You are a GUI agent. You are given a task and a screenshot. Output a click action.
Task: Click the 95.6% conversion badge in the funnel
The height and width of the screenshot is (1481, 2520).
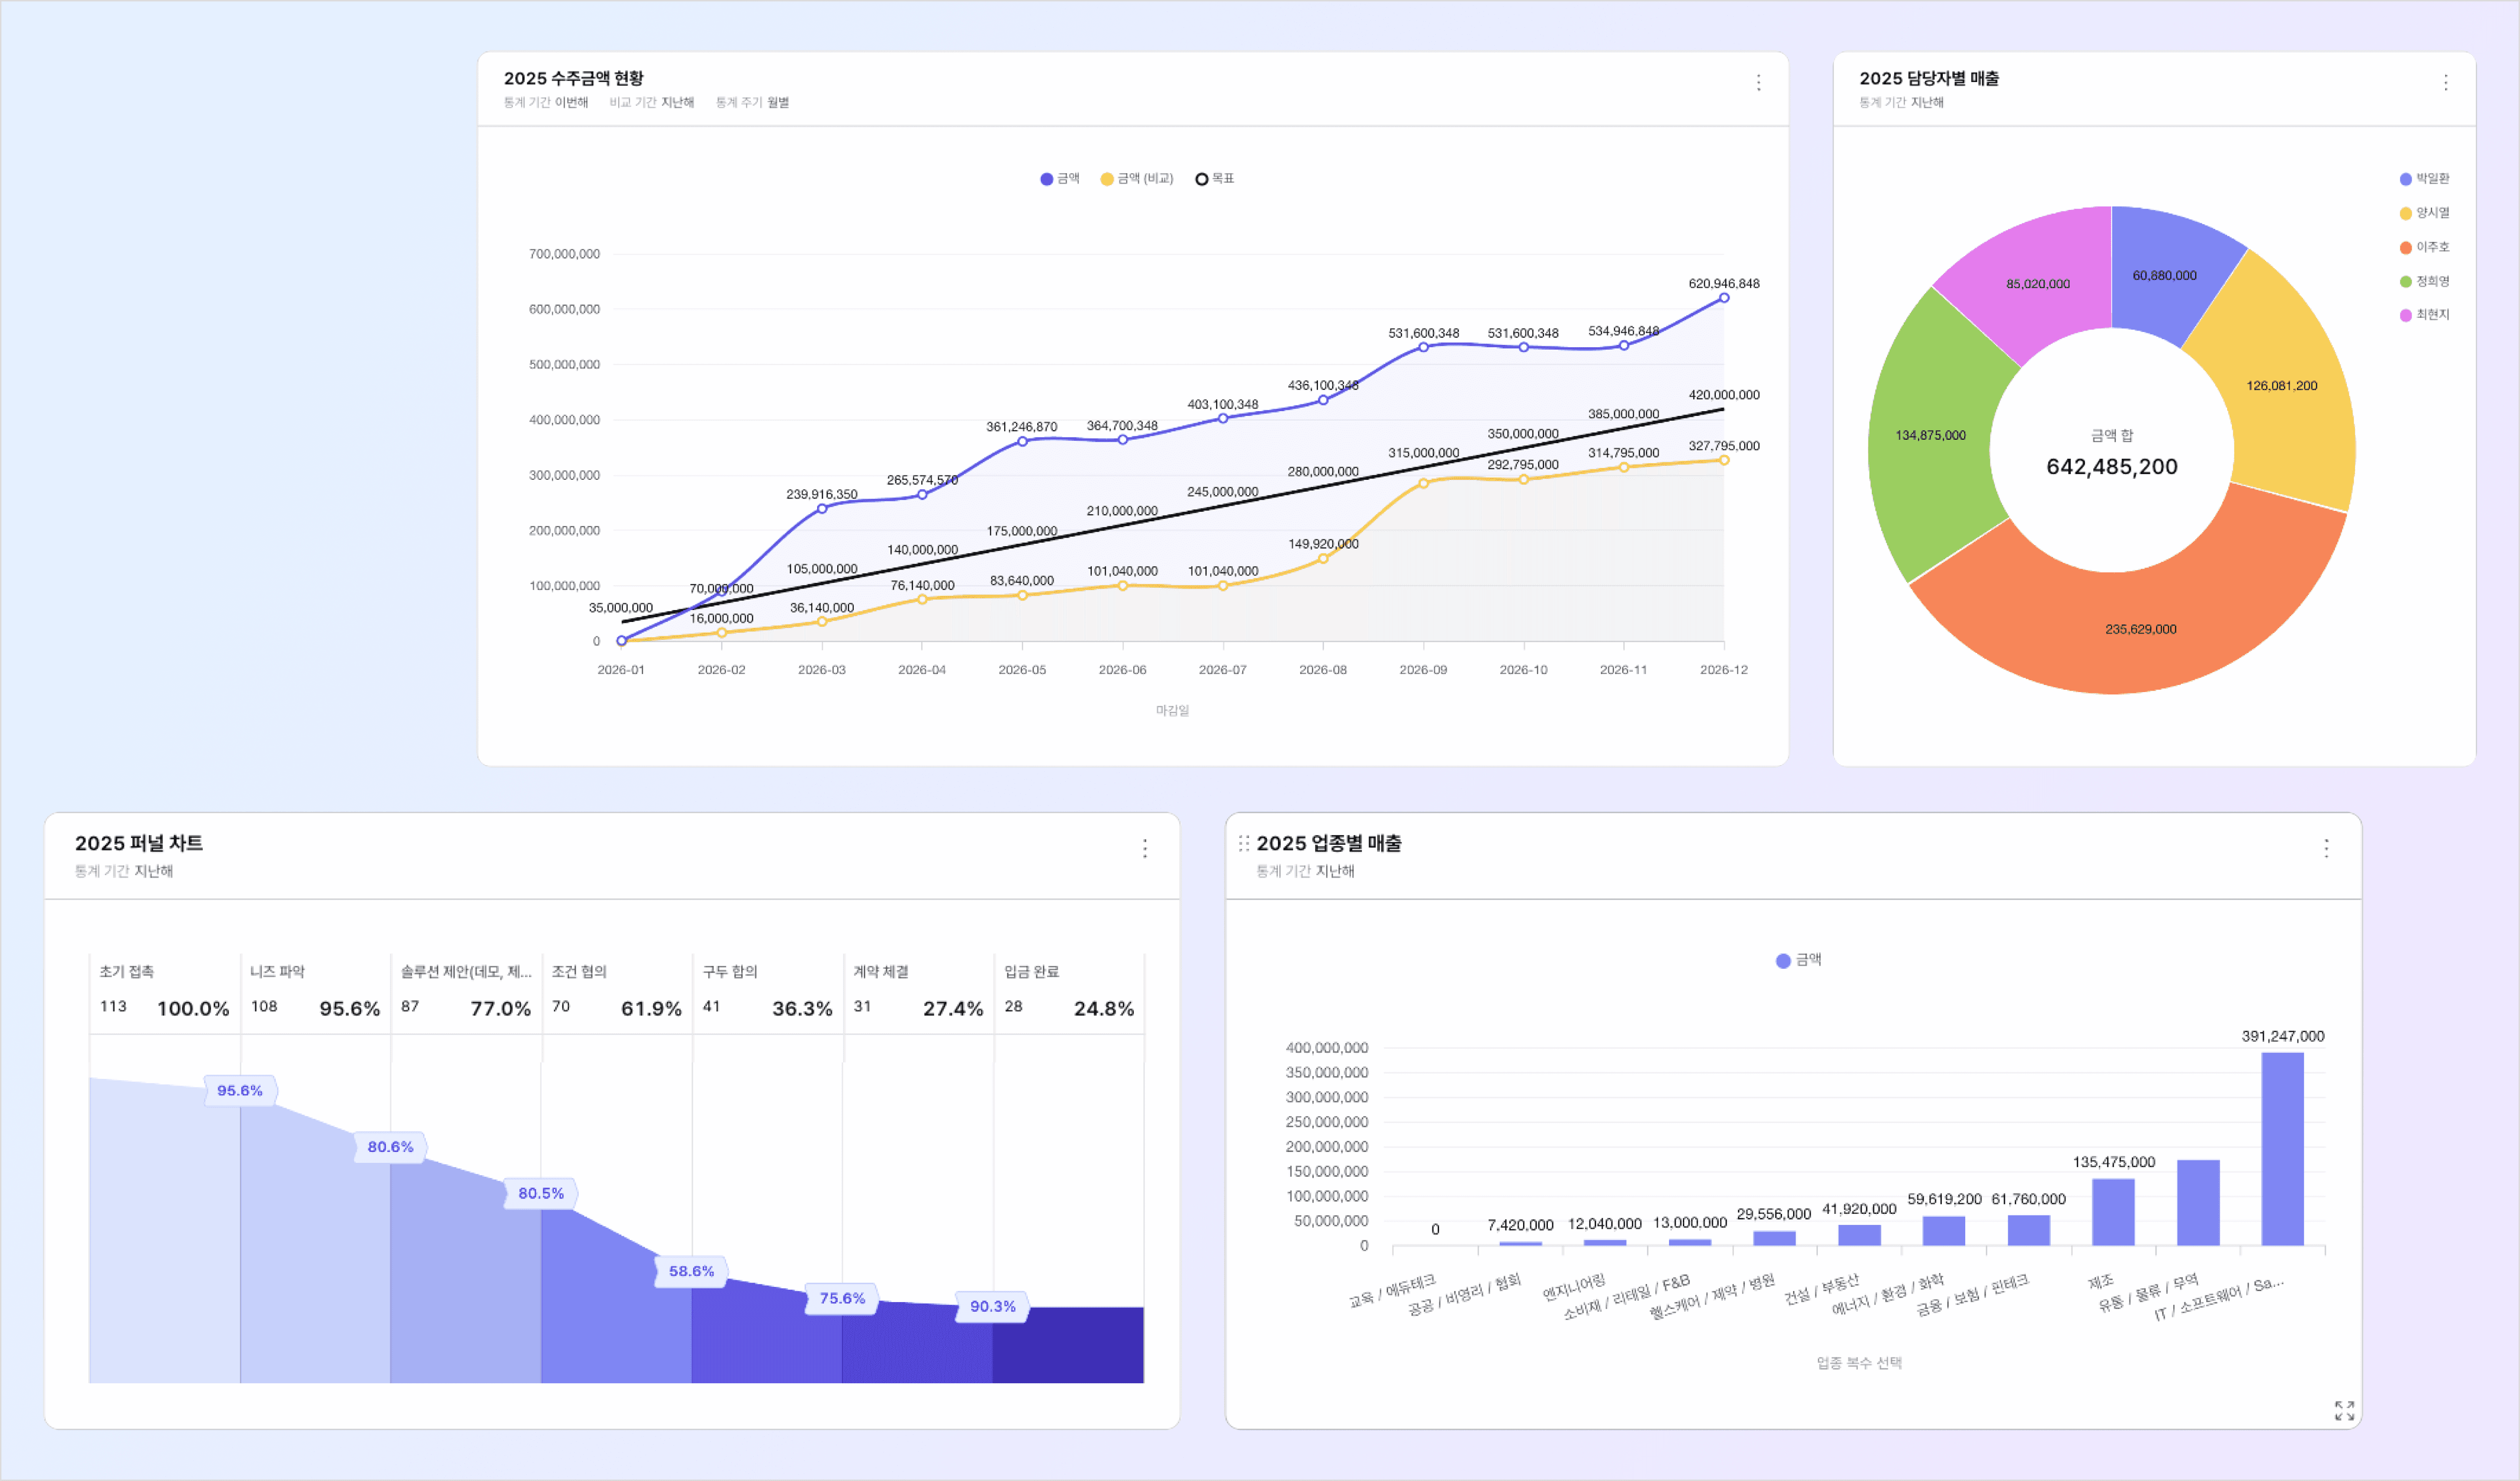240,1091
